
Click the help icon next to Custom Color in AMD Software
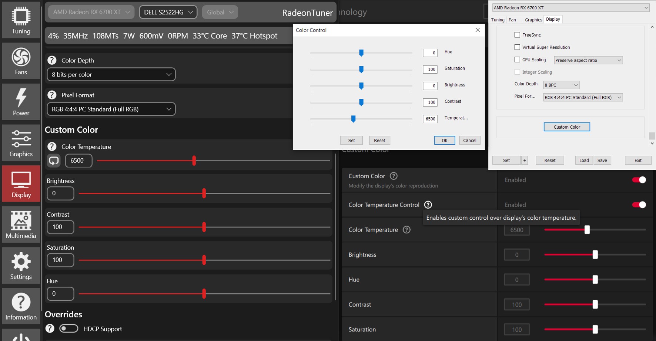394,176
